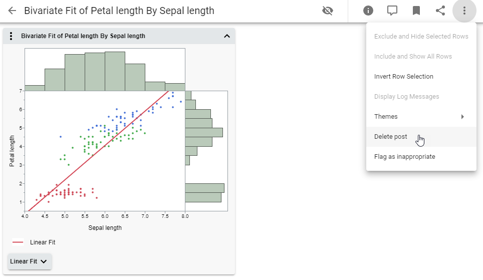Click the tallest top histogram bar
The height and width of the screenshot is (280, 483).
point(115,71)
